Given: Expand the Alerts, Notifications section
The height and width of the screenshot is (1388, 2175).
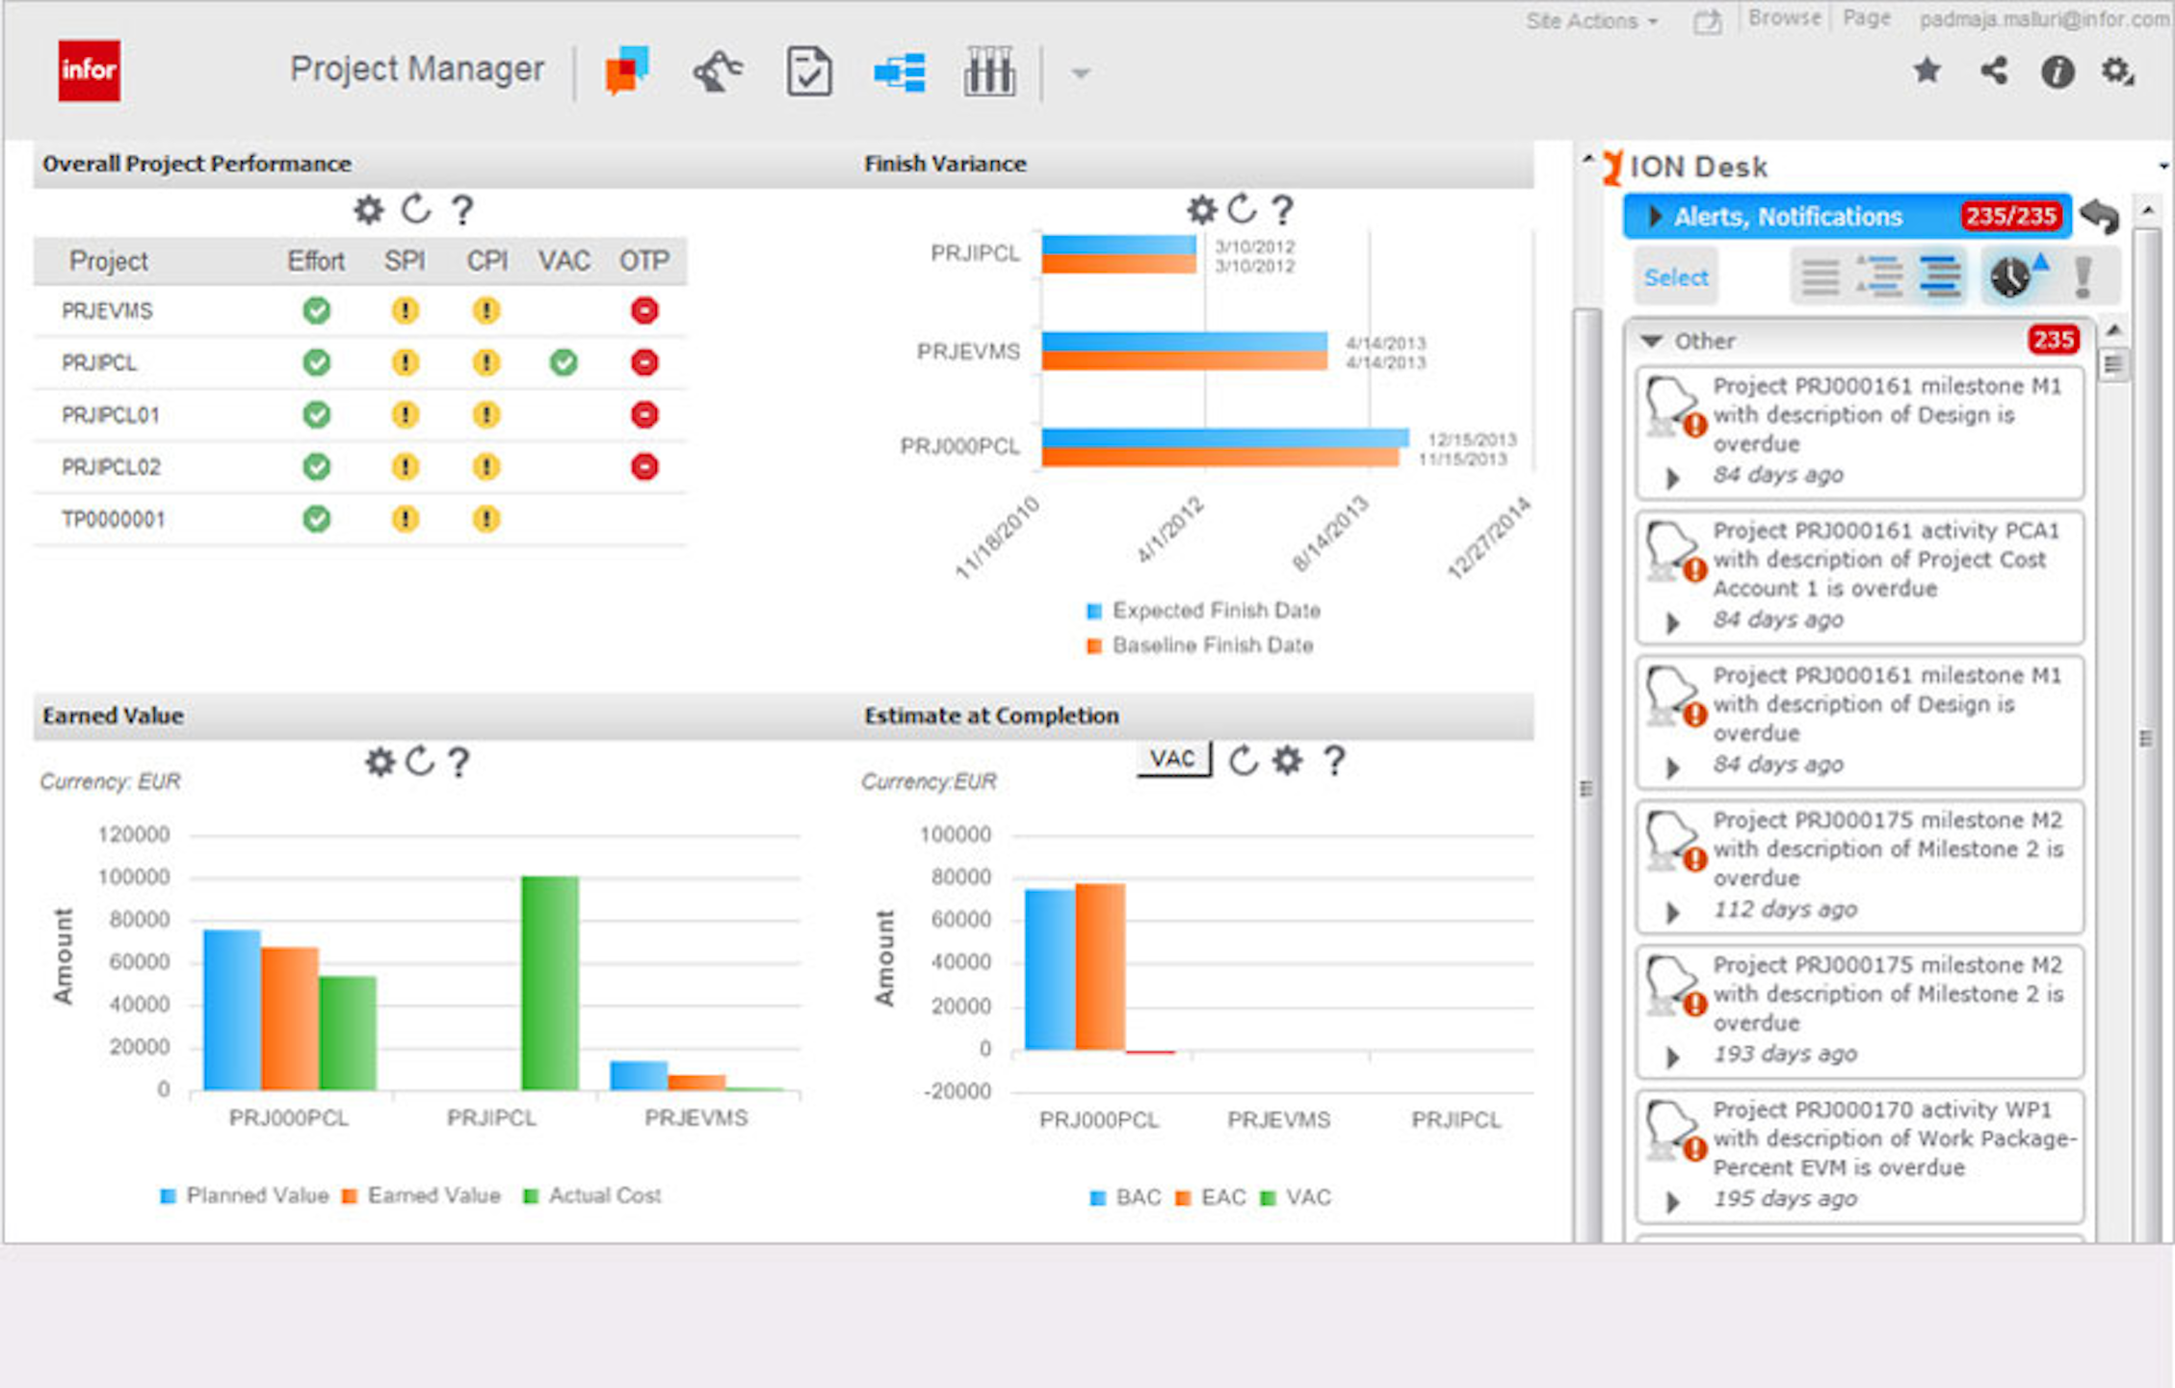Looking at the screenshot, I should [1656, 217].
